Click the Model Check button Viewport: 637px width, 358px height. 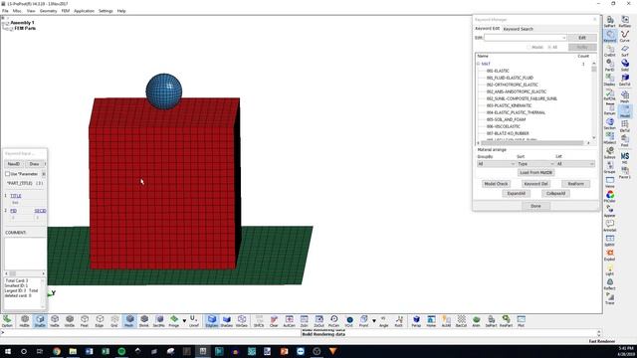(496, 184)
